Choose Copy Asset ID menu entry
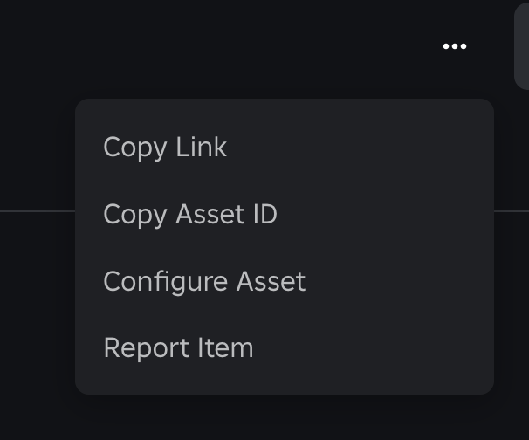The width and height of the screenshot is (529, 440). click(x=190, y=214)
